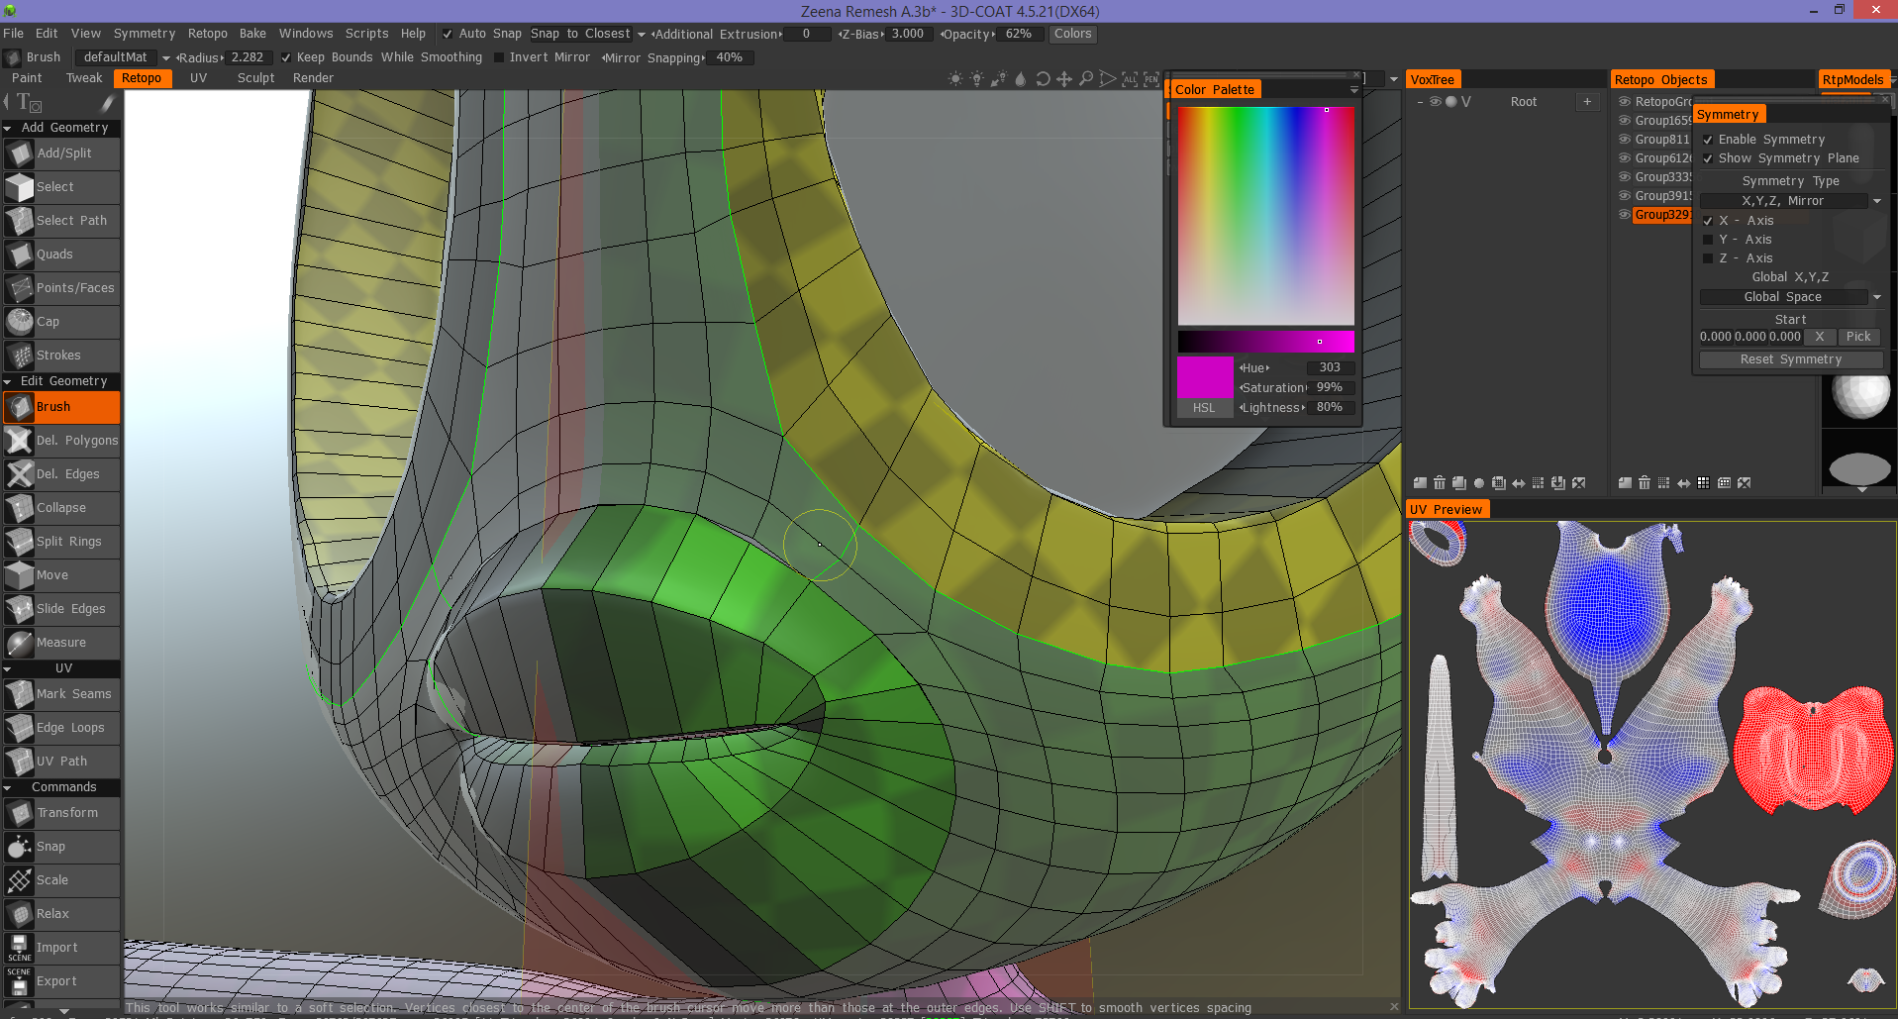
Task: Click the Reset Symmetry button
Action: coord(1790,359)
